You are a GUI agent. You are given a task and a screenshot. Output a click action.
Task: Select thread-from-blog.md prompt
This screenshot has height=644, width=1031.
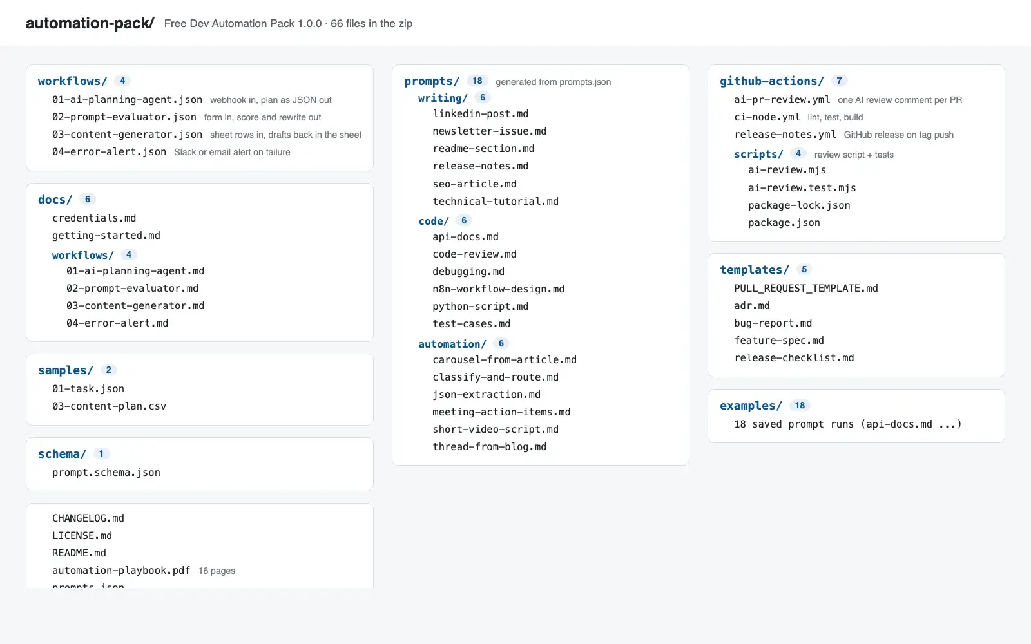(490, 447)
